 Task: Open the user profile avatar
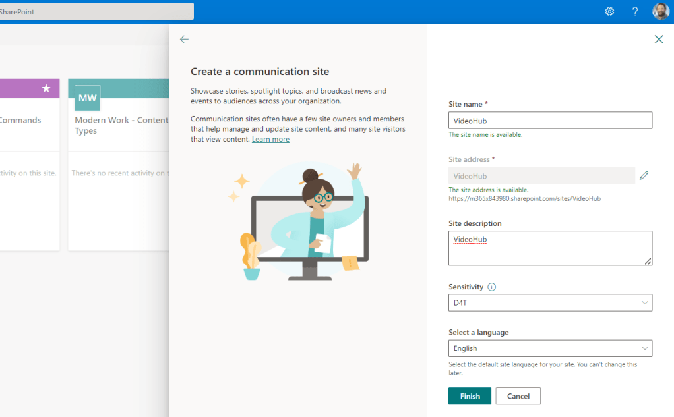tap(660, 11)
